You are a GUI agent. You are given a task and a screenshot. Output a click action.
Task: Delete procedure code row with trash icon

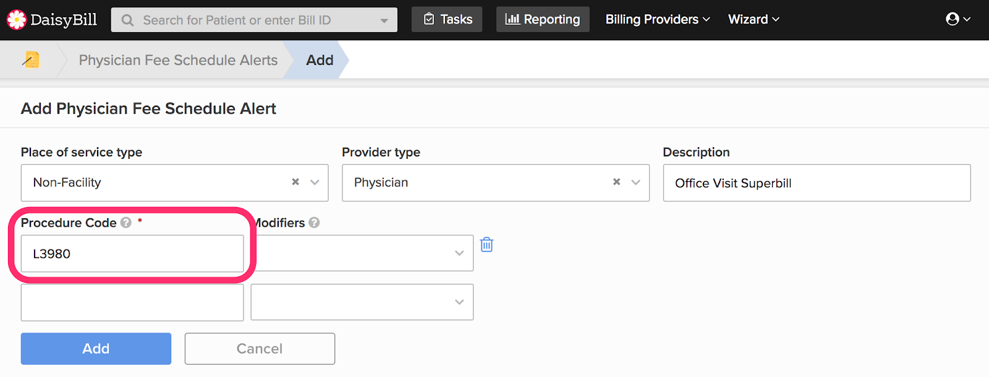(487, 245)
